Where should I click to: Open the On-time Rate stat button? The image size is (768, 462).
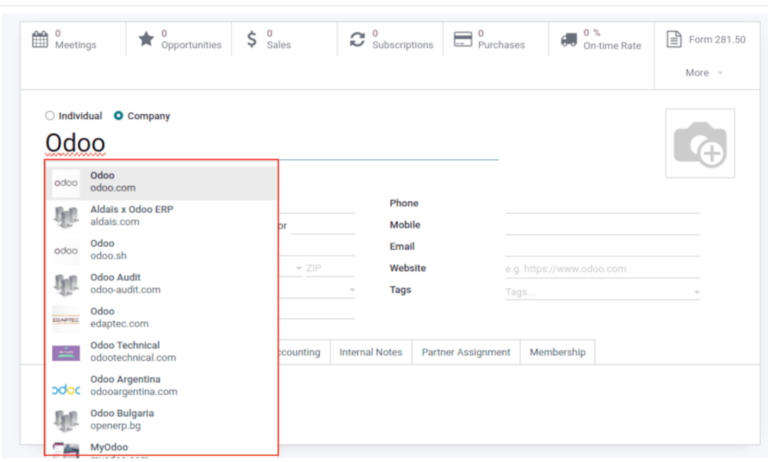(602, 39)
